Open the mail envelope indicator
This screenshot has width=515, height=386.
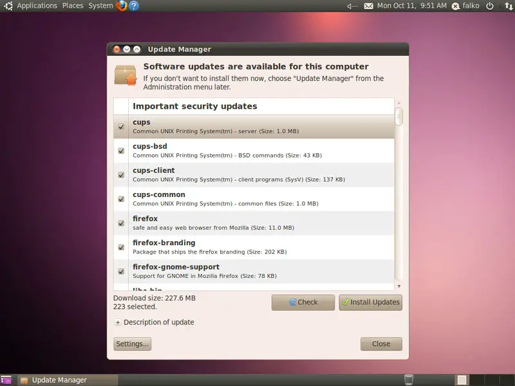368,6
